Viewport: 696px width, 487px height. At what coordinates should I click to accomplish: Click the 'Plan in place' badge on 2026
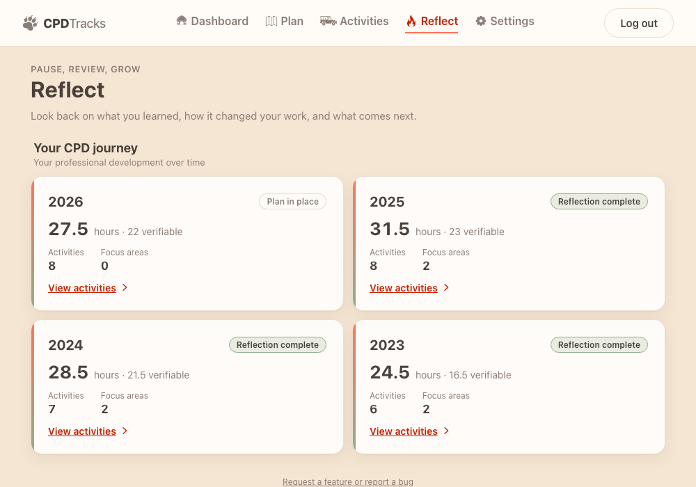[x=292, y=201]
